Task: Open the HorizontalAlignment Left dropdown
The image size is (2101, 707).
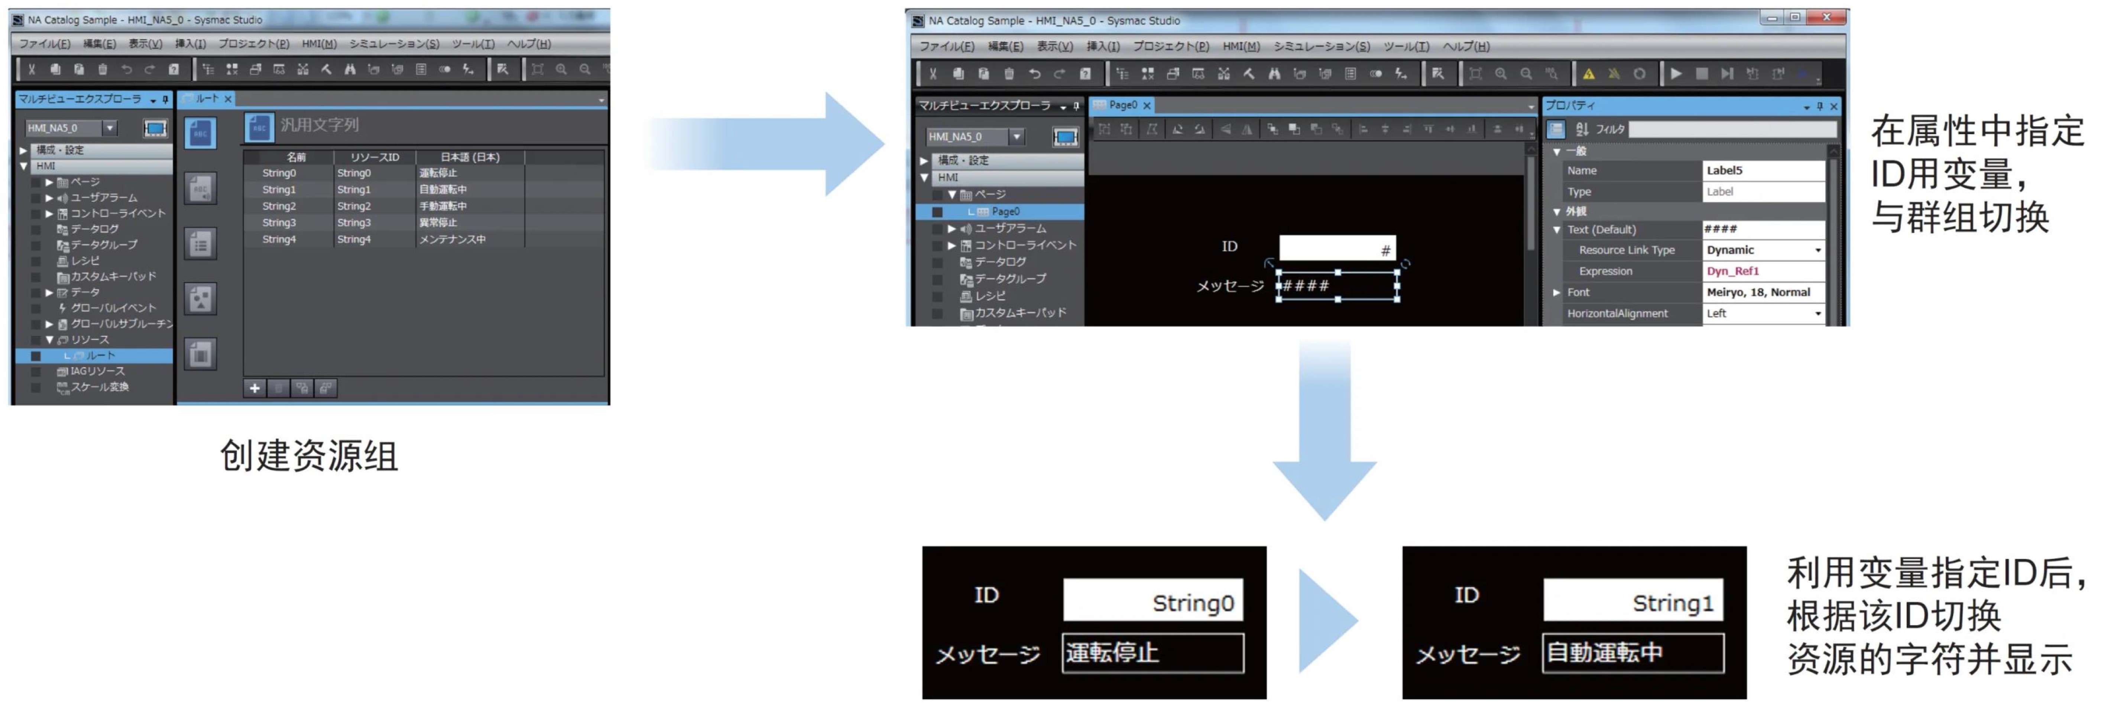Action: pos(1817,313)
